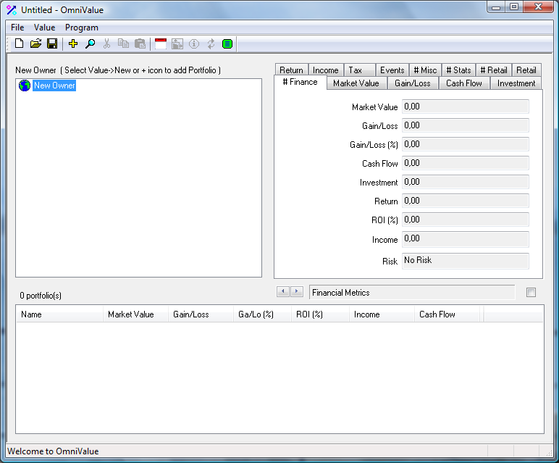Click the Gain/Loss (%) value field
This screenshot has width=559, height=463.
click(x=466, y=144)
